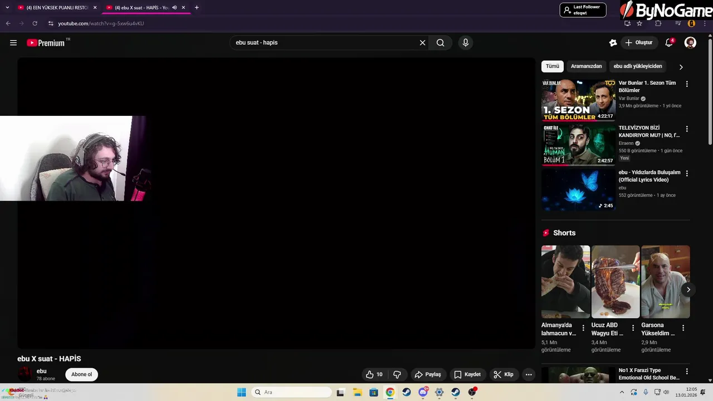This screenshot has width=713, height=401.
Task: Open options for Almanya'da lahmacun short
Action: (583, 328)
